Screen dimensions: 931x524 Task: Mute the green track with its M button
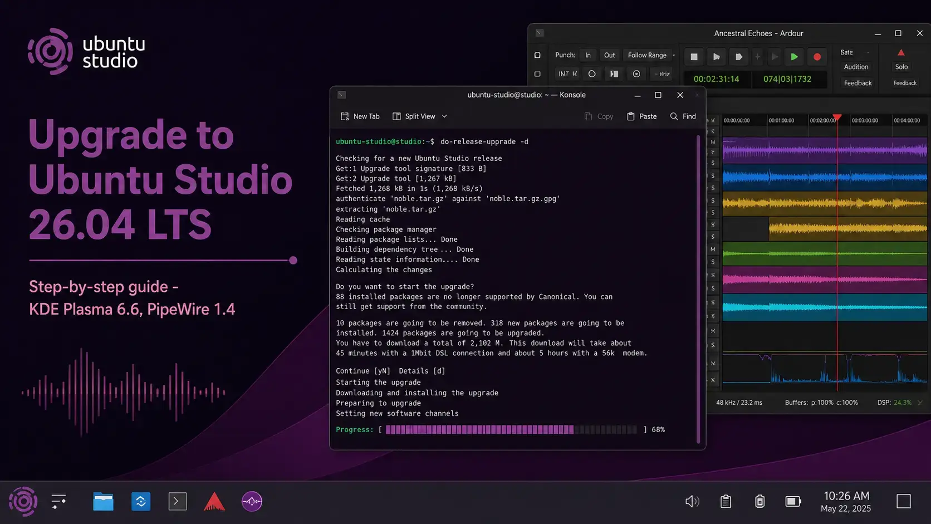pos(713,249)
